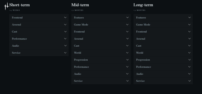The image size is (202, 94).
Task: Click chevron next to Short-term Performance
Action: [65, 39]
